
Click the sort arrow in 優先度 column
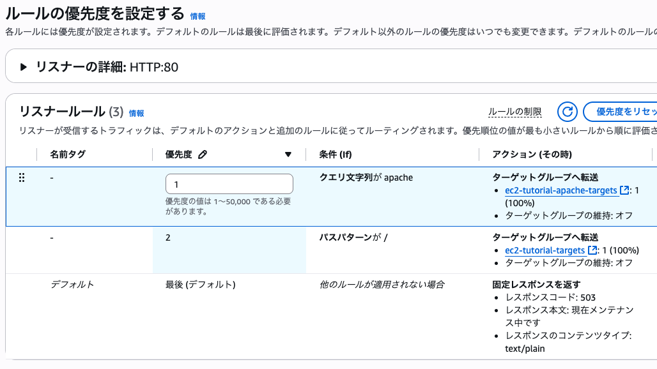(x=288, y=154)
